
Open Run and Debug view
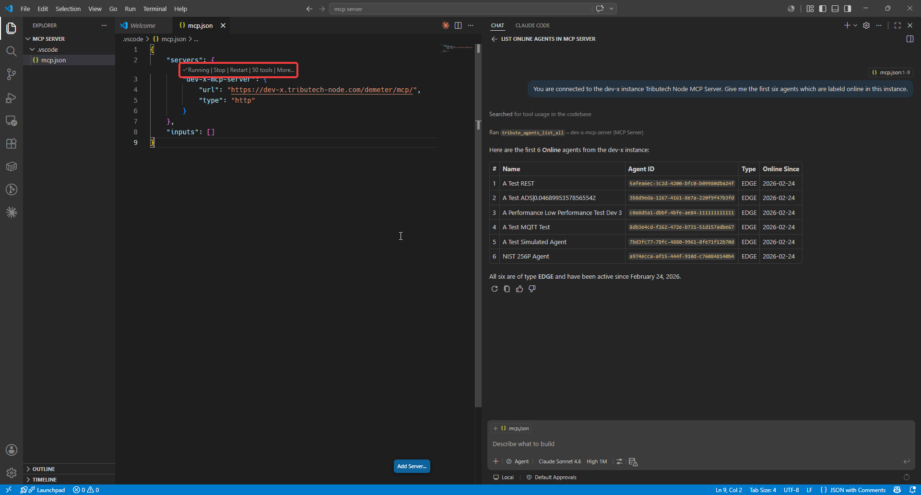pos(12,97)
